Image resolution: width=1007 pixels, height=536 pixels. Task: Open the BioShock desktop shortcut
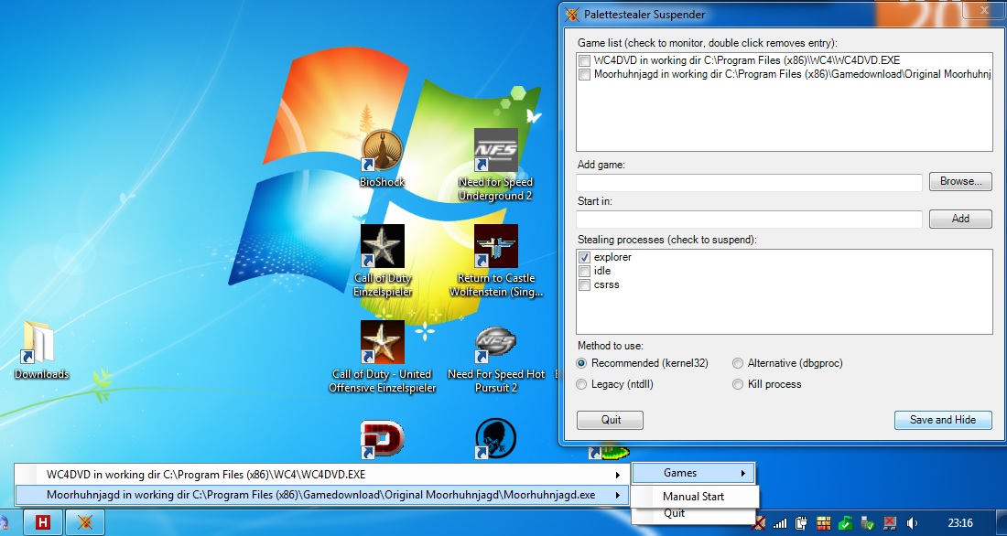[x=382, y=157]
